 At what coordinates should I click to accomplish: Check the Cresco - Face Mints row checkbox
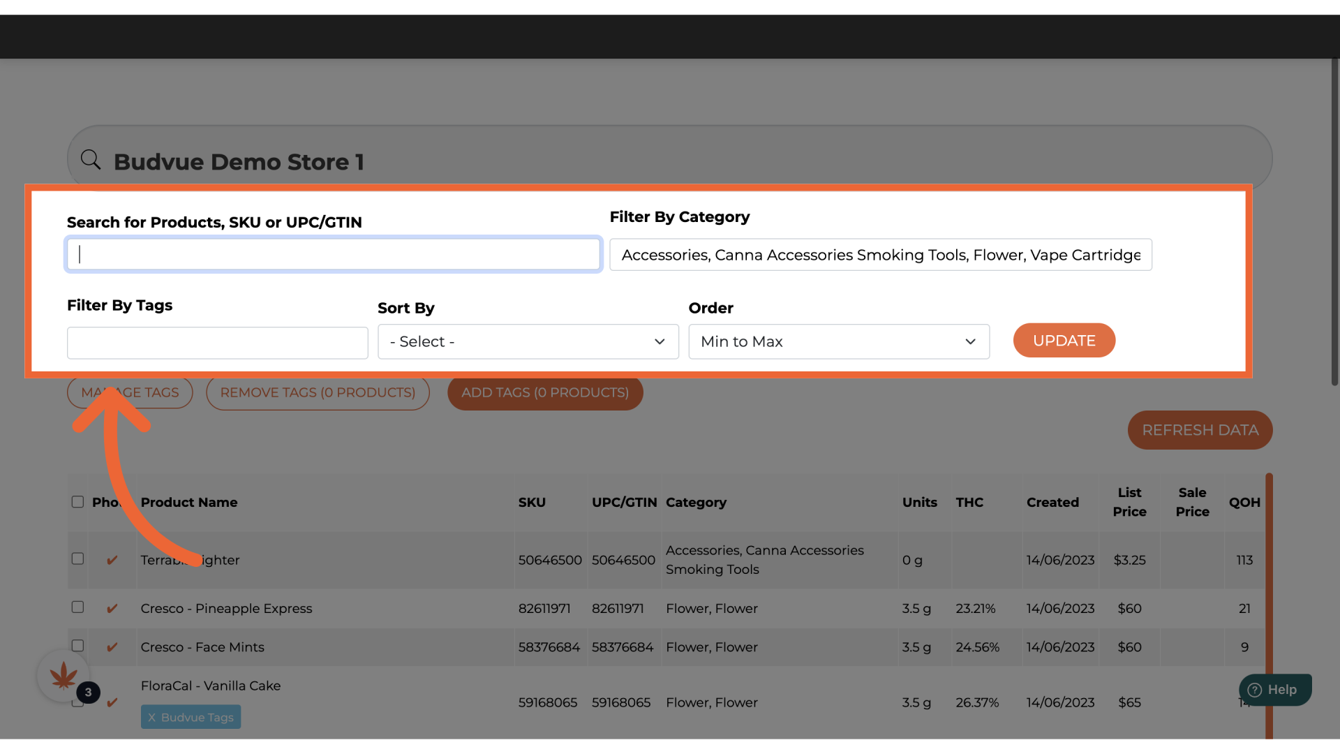tap(77, 646)
